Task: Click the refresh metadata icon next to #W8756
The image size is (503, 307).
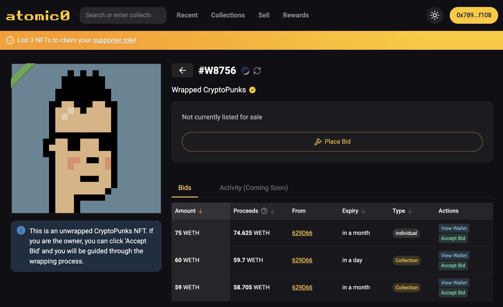Action: coord(257,70)
